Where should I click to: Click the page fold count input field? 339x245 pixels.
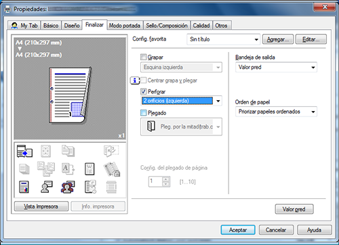click(x=155, y=181)
